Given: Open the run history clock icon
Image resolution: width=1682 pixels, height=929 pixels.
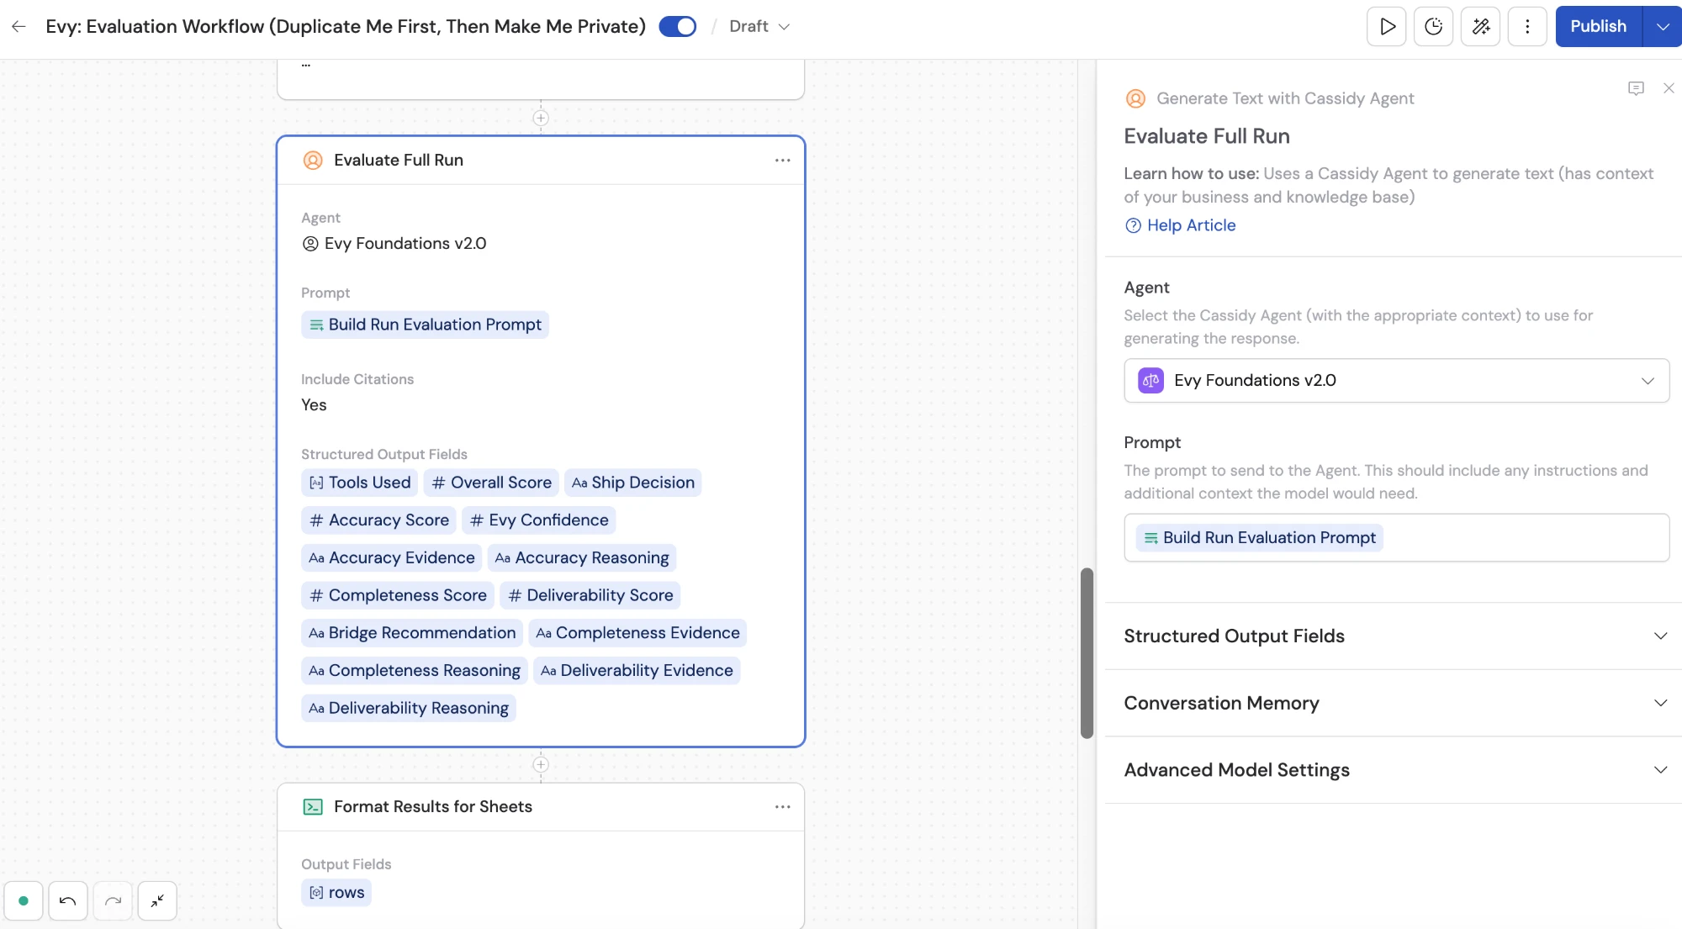Looking at the screenshot, I should click(x=1434, y=26).
